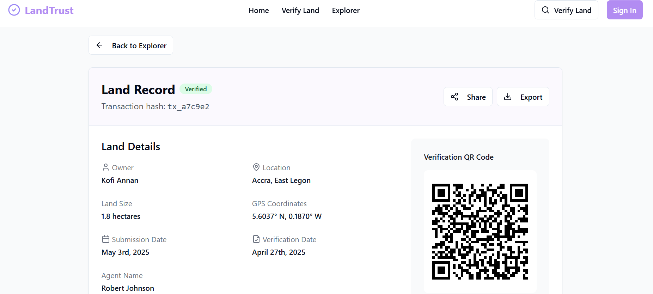Open the Explorer nav item
Viewport: 653px width, 294px height.
click(346, 11)
